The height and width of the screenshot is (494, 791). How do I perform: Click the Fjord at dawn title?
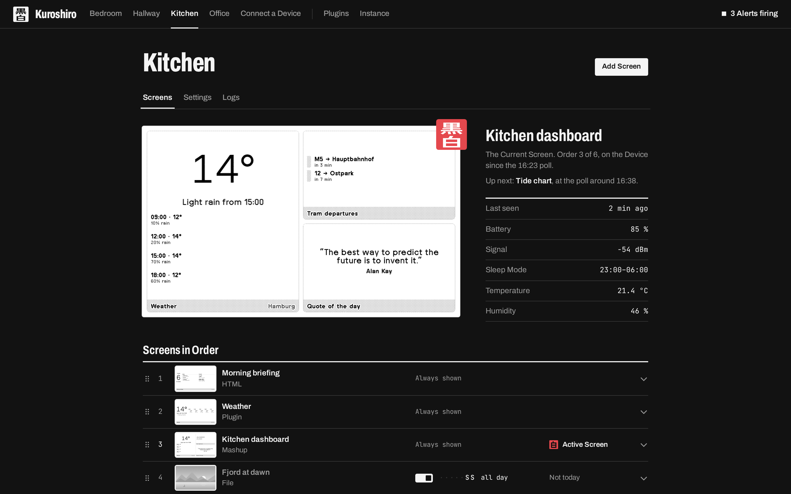point(246,472)
